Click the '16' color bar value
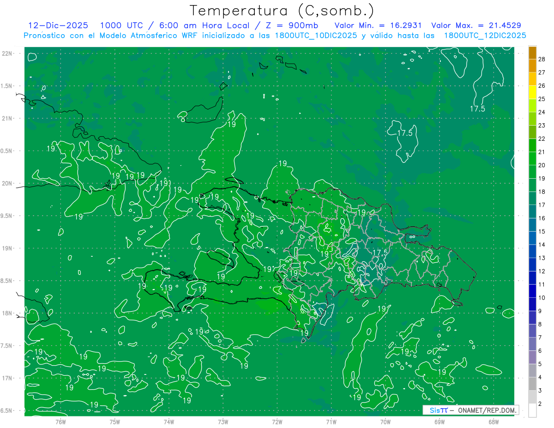 542,218
